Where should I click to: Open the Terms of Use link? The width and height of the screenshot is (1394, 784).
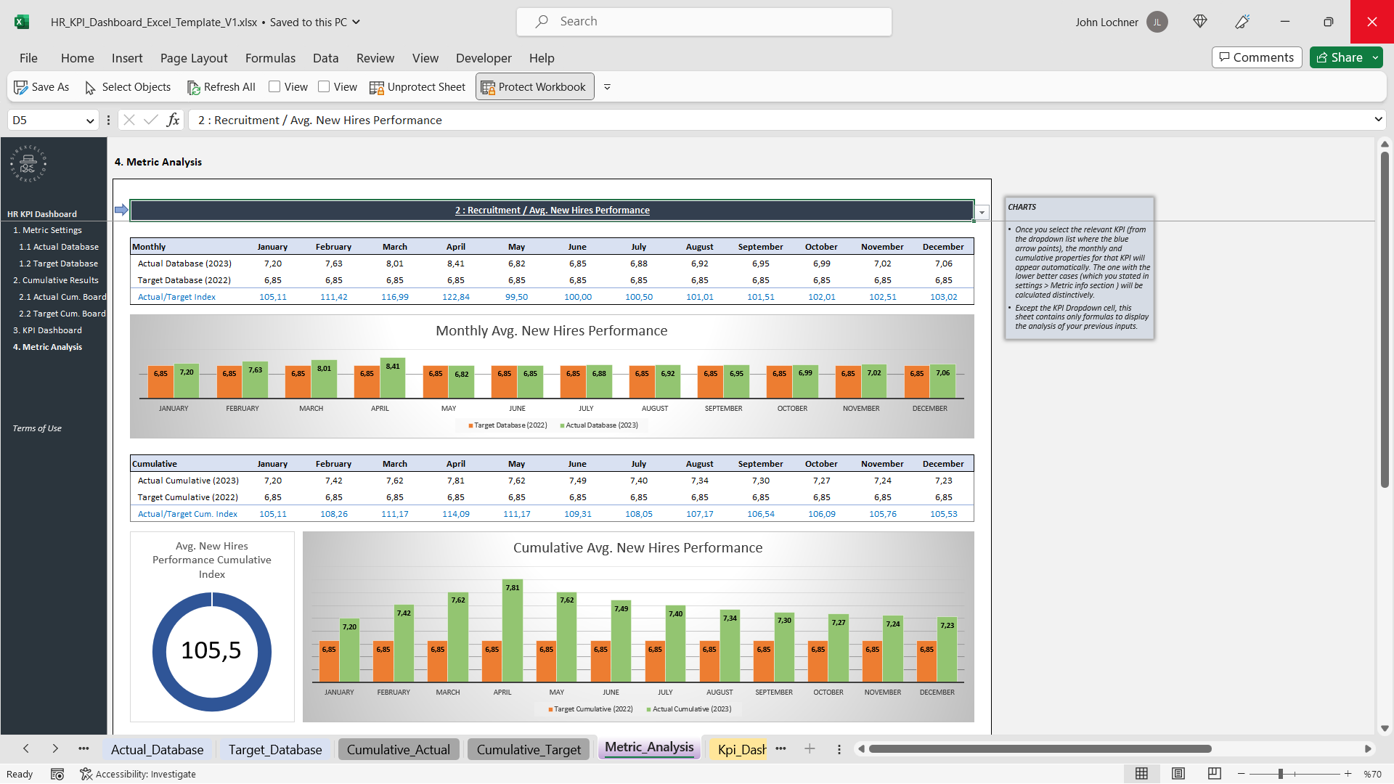click(36, 428)
